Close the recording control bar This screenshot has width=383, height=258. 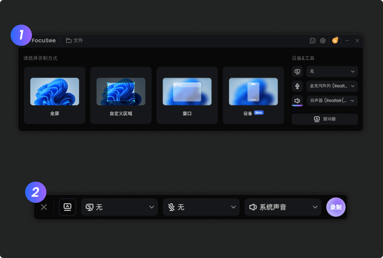tap(44, 207)
